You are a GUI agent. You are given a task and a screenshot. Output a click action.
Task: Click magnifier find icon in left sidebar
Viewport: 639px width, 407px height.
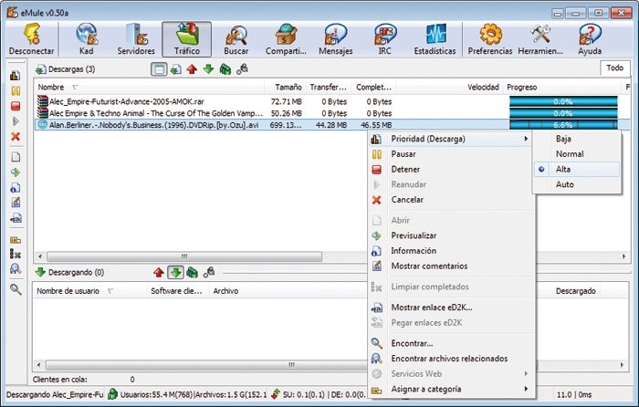(x=16, y=289)
